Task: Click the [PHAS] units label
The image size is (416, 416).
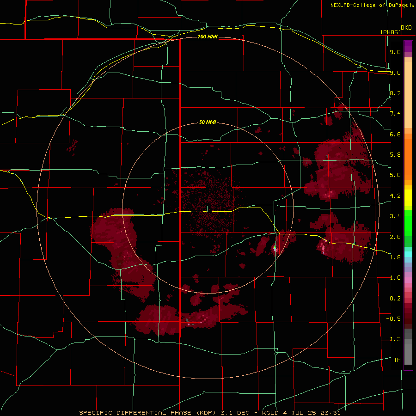Action: coord(391,32)
